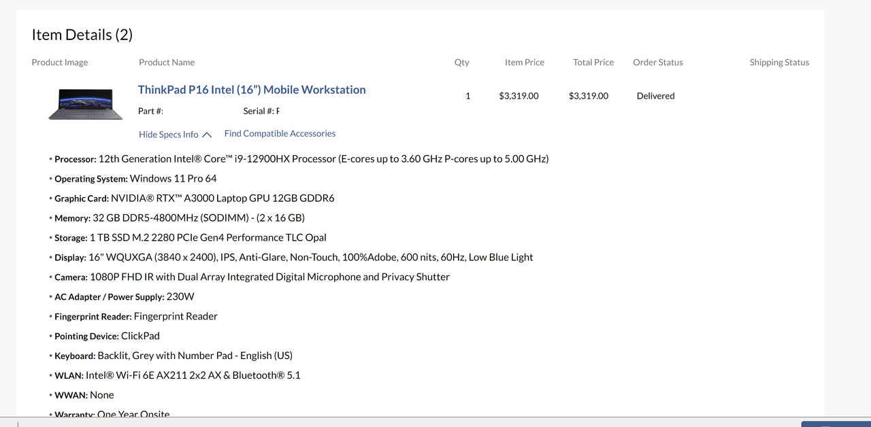The width and height of the screenshot is (871, 427).
Task: Click the Product Name column header
Action: [x=167, y=63]
